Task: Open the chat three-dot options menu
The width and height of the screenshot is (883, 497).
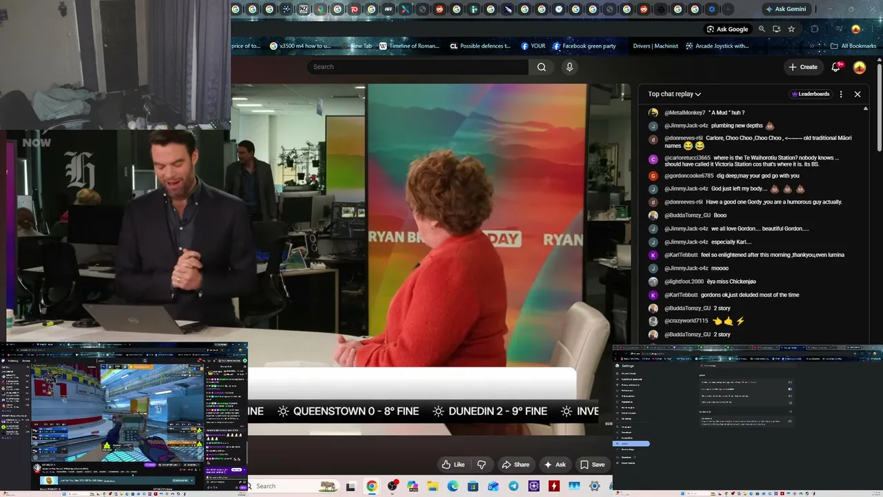Action: click(x=841, y=94)
